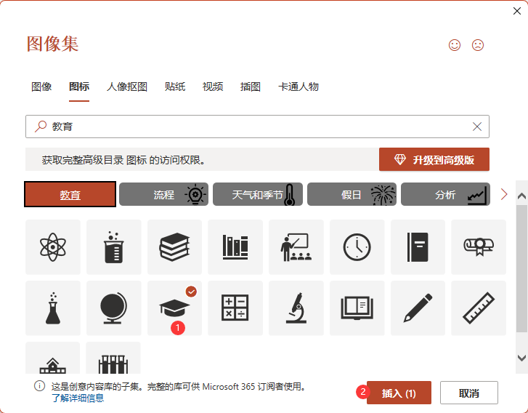Choose the diploma scroll icon
The width and height of the screenshot is (528, 413).
click(x=479, y=247)
